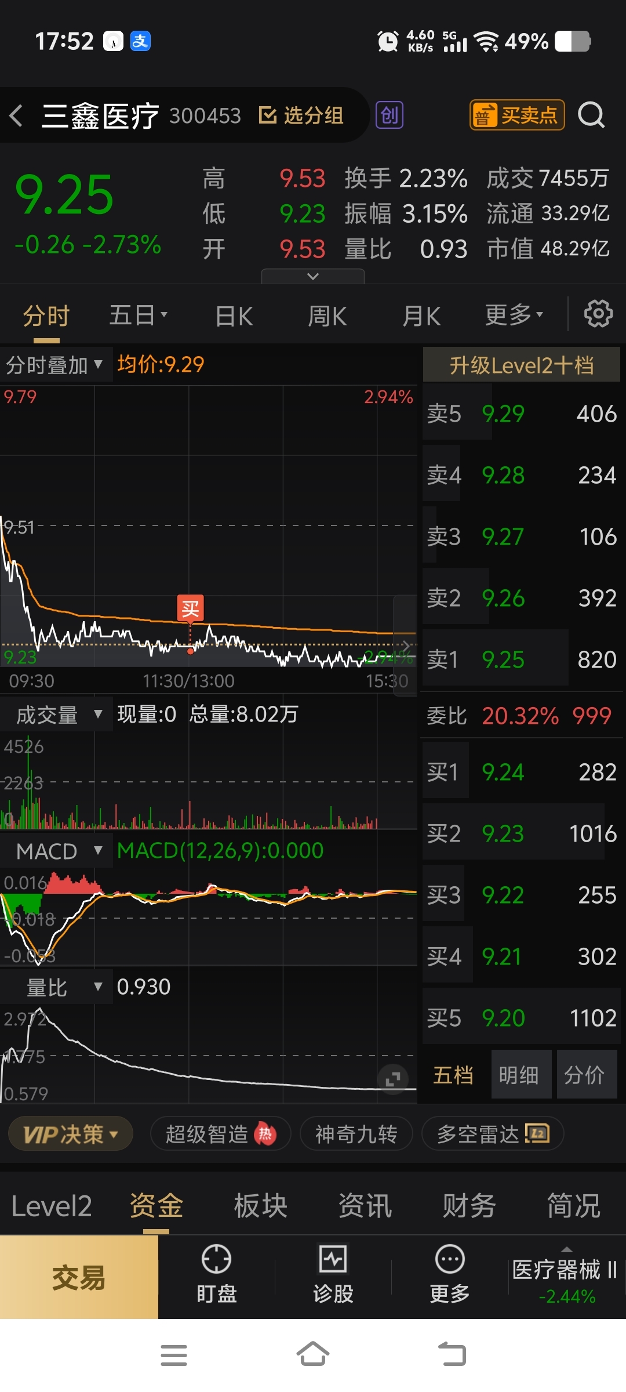Open 神奇九转 indicator chip
626x1392 pixels.
point(356,1133)
